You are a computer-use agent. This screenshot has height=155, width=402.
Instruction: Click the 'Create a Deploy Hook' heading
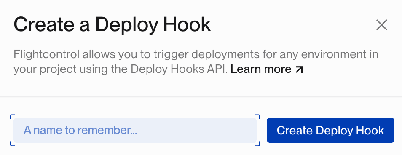(112, 25)
